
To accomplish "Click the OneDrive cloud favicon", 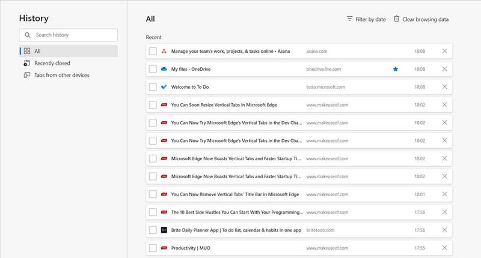I will point(164,69).
